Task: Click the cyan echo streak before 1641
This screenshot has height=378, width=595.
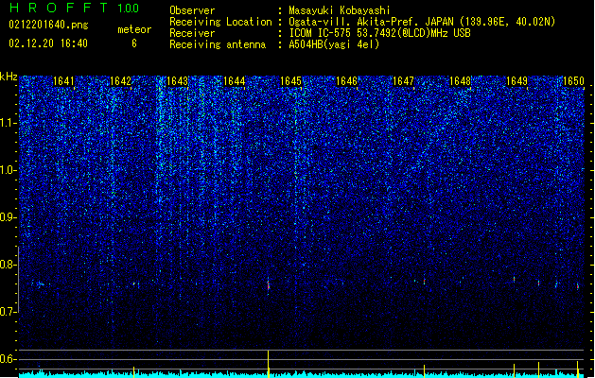Action: tap(39, 283)
